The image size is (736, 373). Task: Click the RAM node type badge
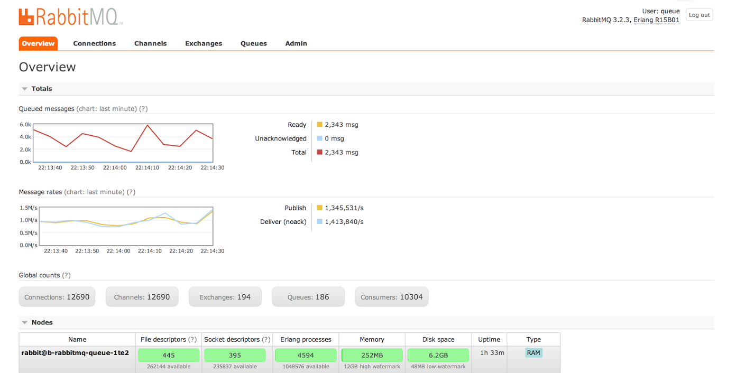coord(533,352)
